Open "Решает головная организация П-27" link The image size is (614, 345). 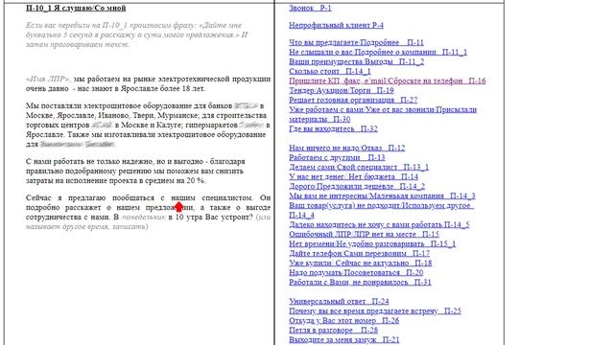[353, 100]
